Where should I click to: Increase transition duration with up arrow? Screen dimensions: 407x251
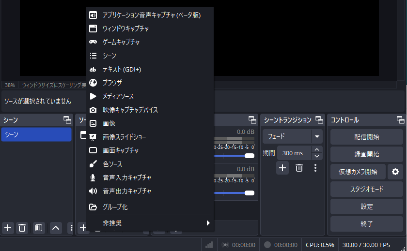317,150
